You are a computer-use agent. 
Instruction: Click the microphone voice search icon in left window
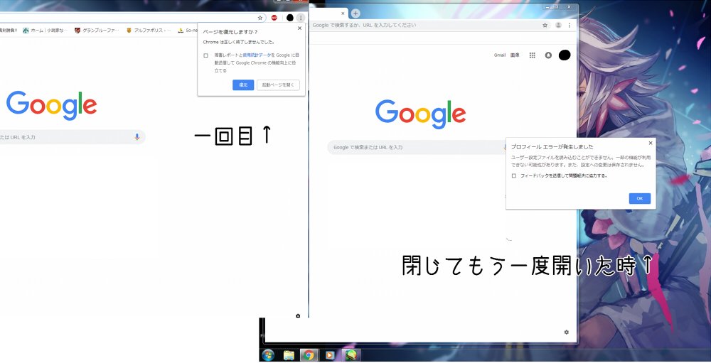pos(137,137)
